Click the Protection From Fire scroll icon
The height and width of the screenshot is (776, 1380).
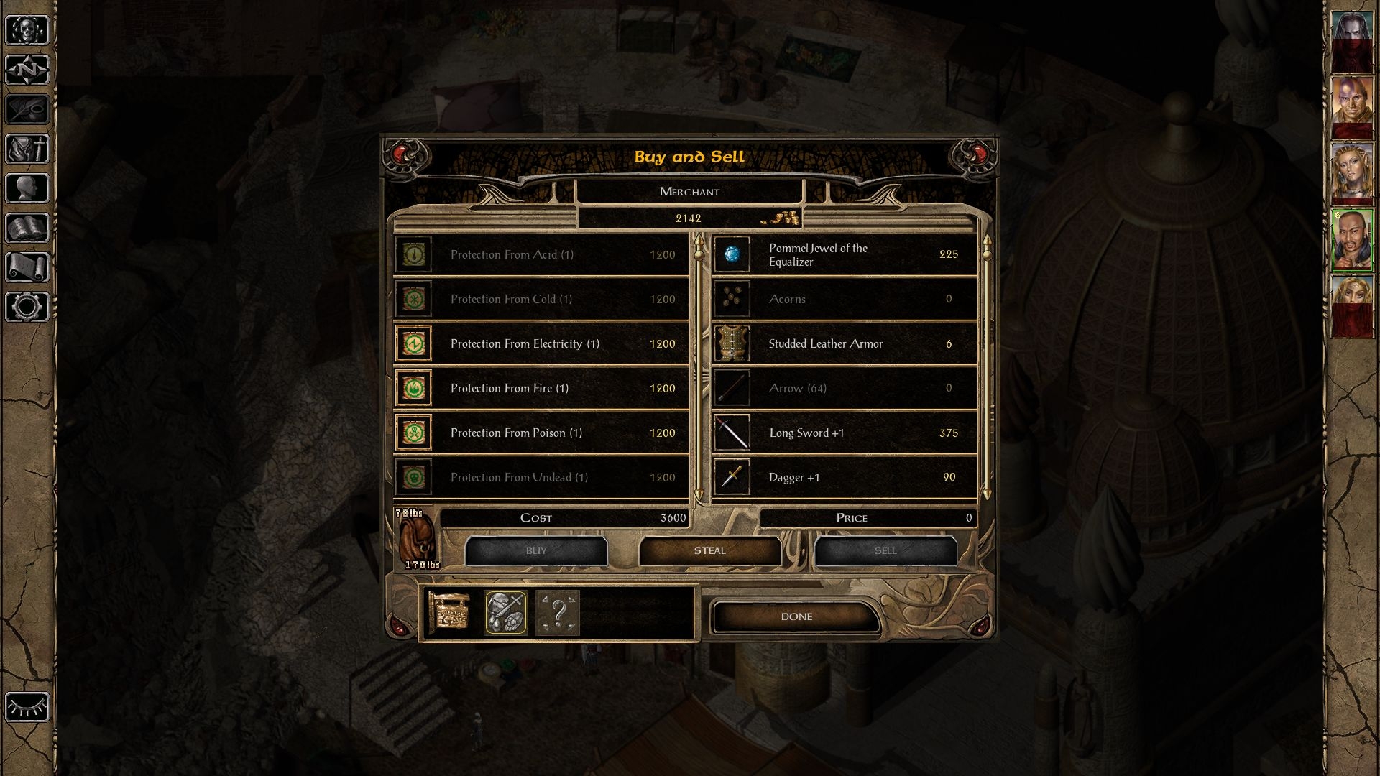[x=414, y=387]
